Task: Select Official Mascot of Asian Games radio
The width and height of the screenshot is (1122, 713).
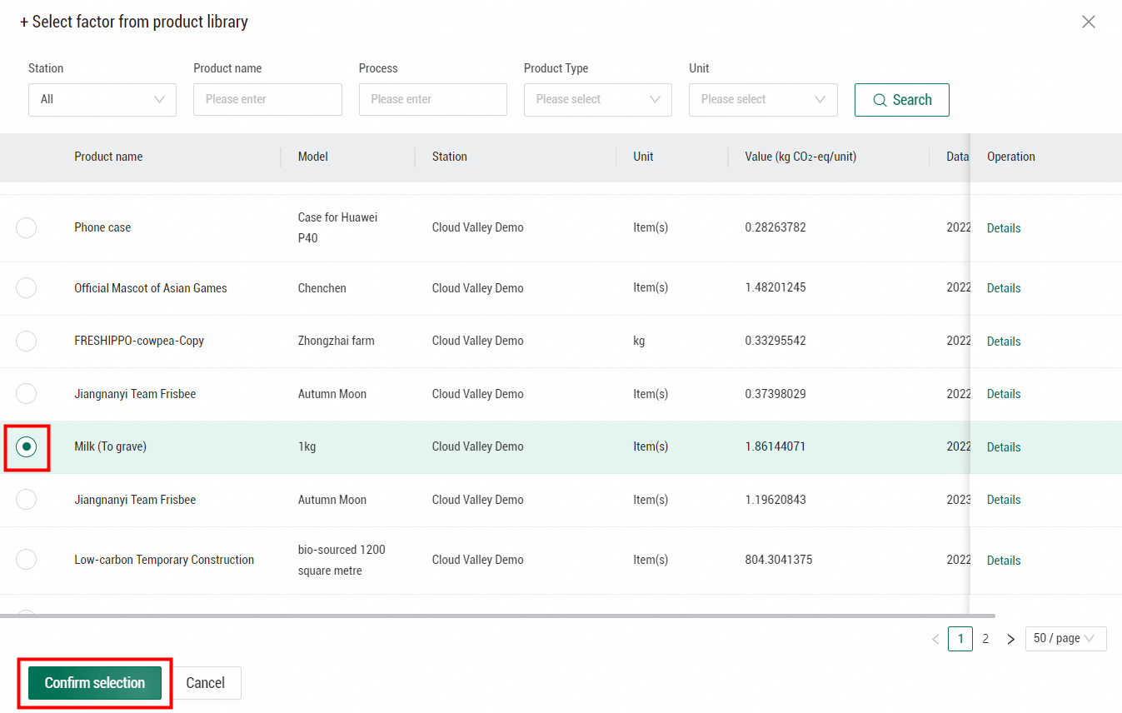Action: tap(27, 288)
